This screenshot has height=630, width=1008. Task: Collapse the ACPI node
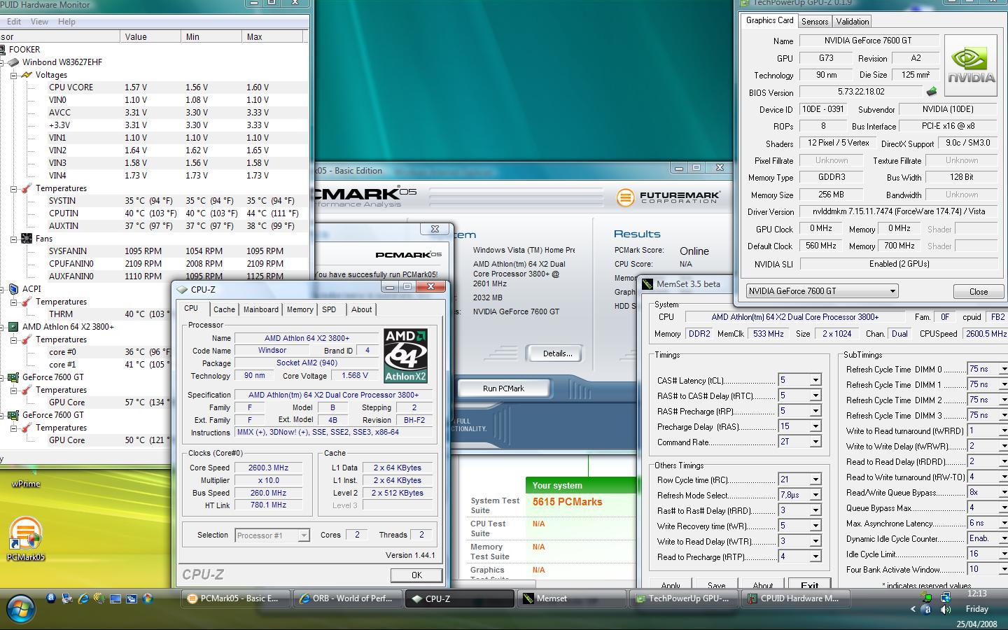[x=1, y=289]
